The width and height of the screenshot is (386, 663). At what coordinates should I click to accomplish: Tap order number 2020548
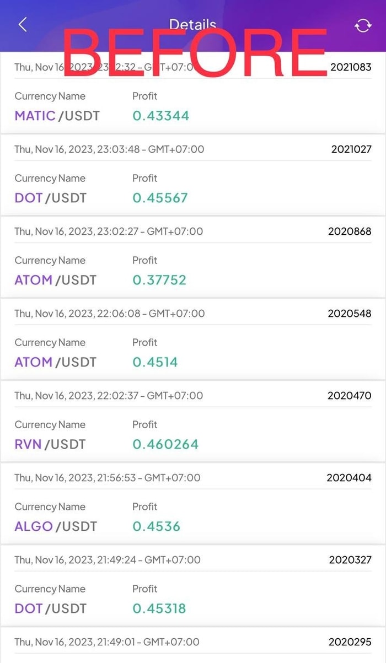point(350,313)
